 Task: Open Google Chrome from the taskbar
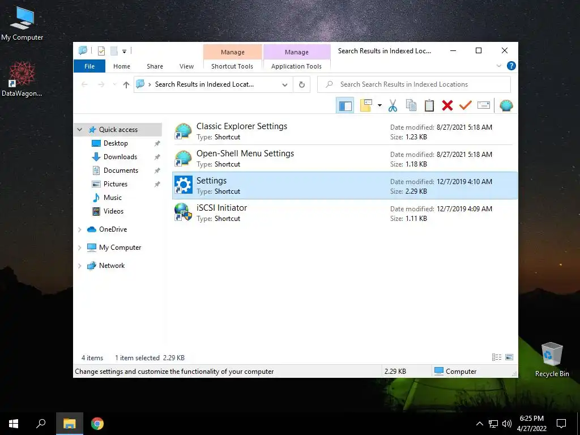[x=97, y=424]
